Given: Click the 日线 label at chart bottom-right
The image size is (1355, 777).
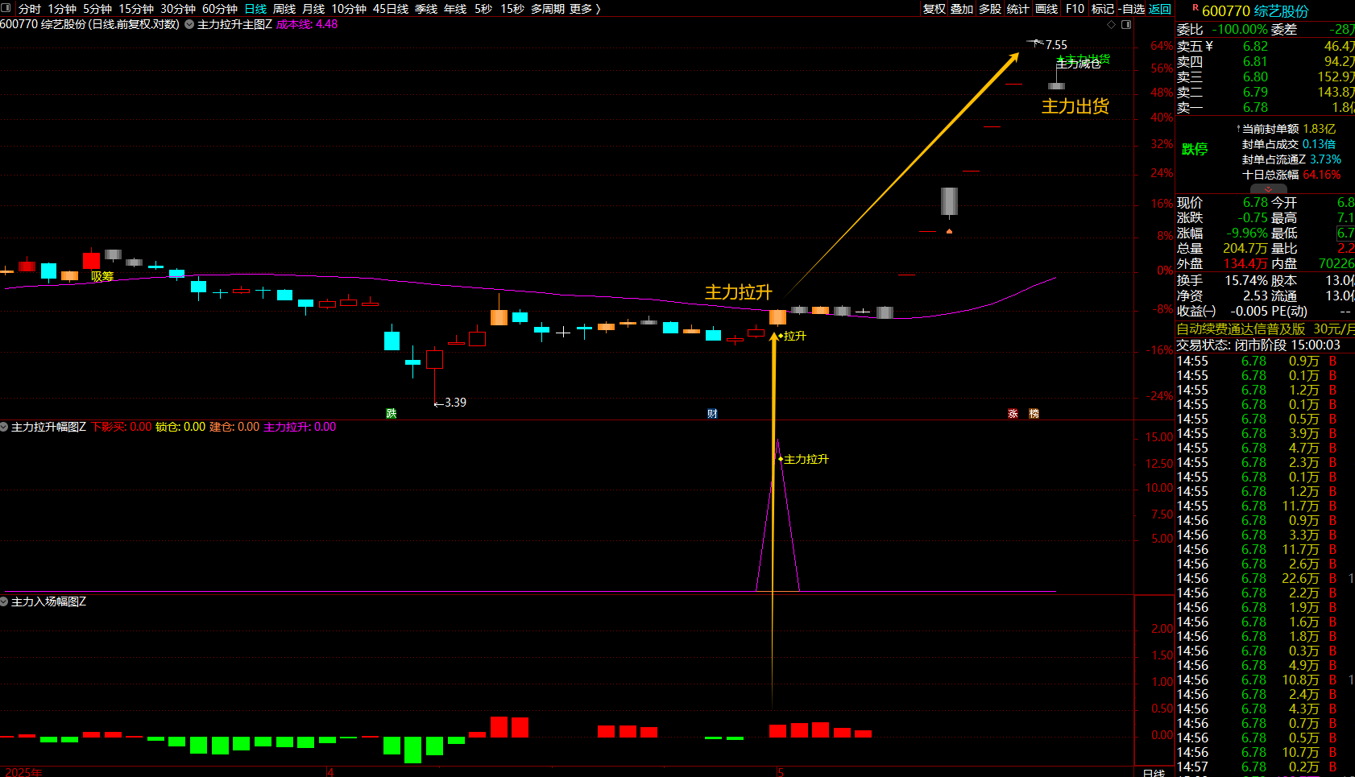Looking at the screenshot, I should (x=1154, y=772).
